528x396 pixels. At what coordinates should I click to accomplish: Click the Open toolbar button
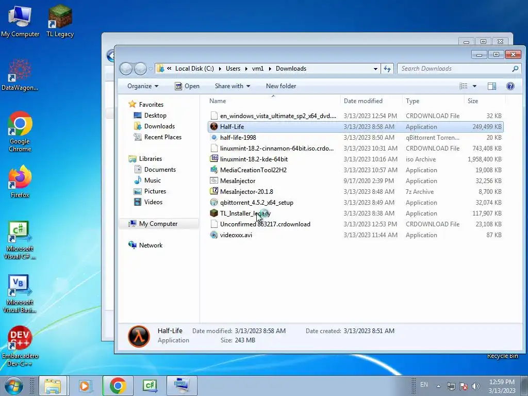coord(187,86)
